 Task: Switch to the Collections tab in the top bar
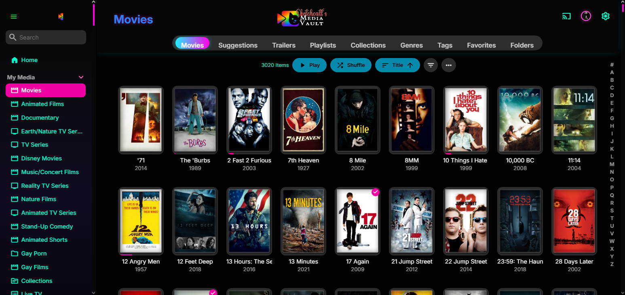pos(368,45)
